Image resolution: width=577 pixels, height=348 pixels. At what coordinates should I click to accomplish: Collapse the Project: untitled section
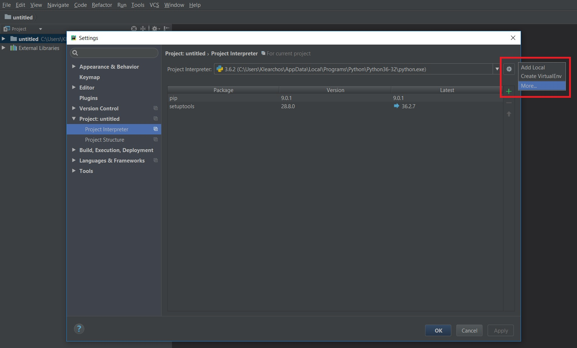[x=74, y=119]
